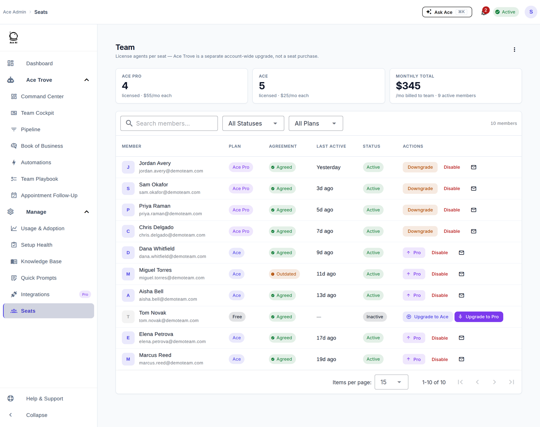
Task: Open Team Cockpit
Action: tap(48, 113)
